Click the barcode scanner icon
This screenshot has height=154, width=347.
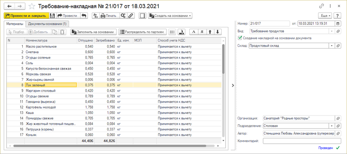coord(172,32)
